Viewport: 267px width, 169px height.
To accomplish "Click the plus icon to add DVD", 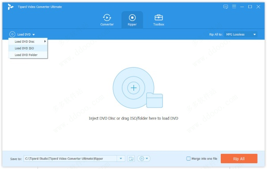I will pyautogui.click(x=133, y=88).
